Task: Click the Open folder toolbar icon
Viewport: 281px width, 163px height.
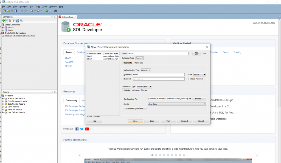Action: 8,11
